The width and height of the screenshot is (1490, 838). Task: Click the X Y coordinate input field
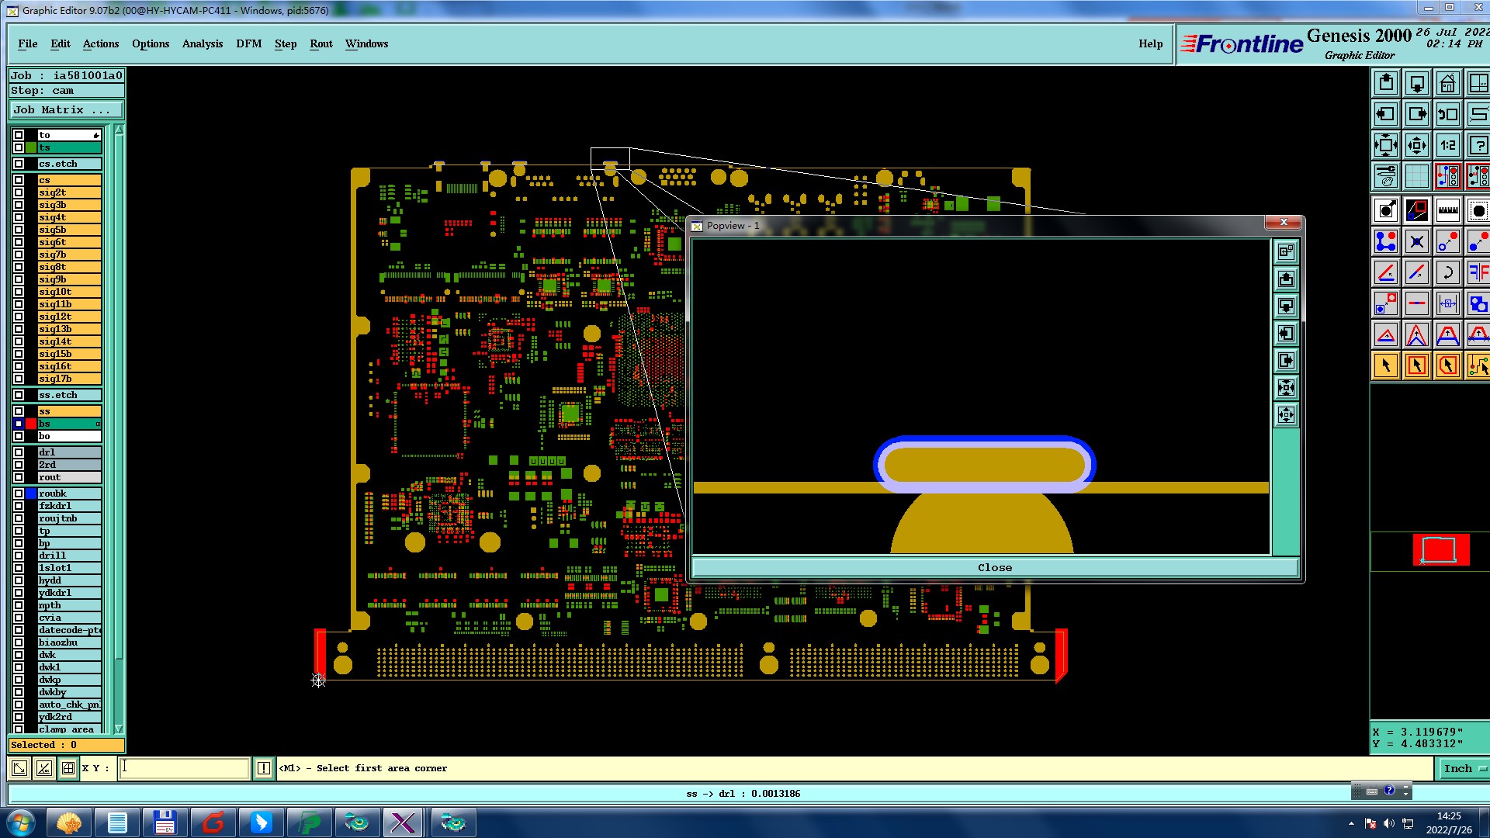pyautogui.click(x=185, y=768)
